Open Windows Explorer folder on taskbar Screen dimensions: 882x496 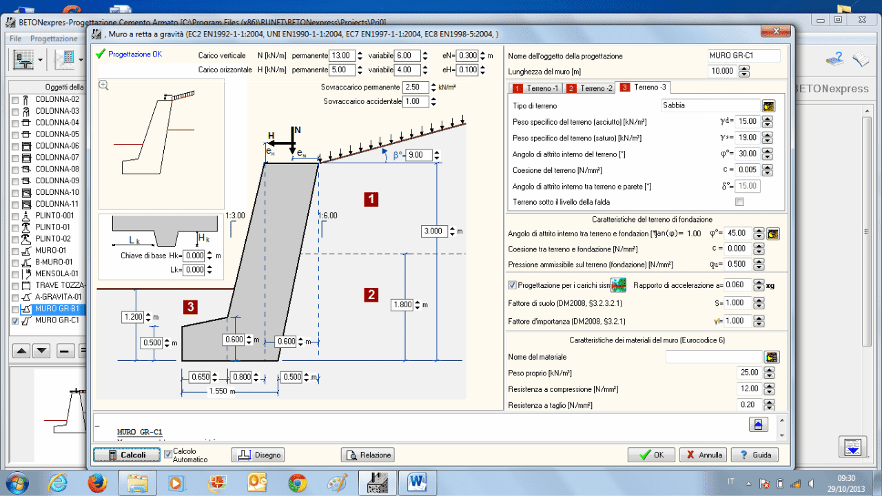(138, 482)
